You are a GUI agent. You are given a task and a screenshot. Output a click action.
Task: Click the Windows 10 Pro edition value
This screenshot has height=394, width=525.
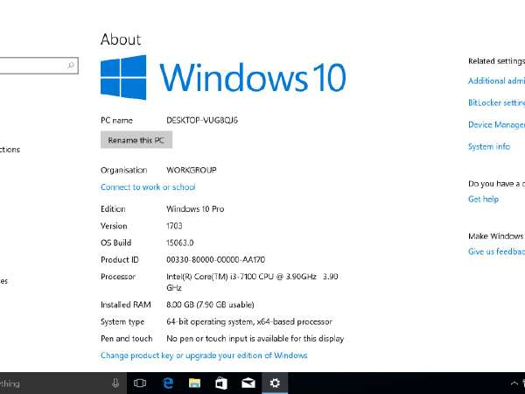tap(195, 208)
